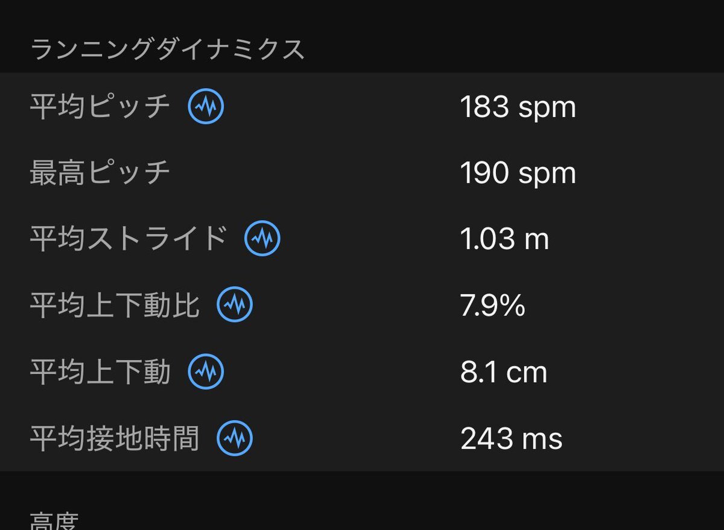The image size is (724, 530).
Task: Open the graph icon next to 平均上下動
Action: [x=206, y=372]
